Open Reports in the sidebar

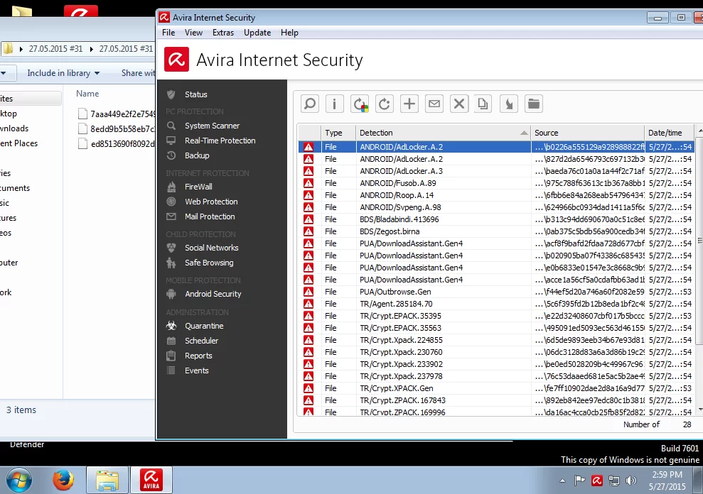tap(198, 356)
